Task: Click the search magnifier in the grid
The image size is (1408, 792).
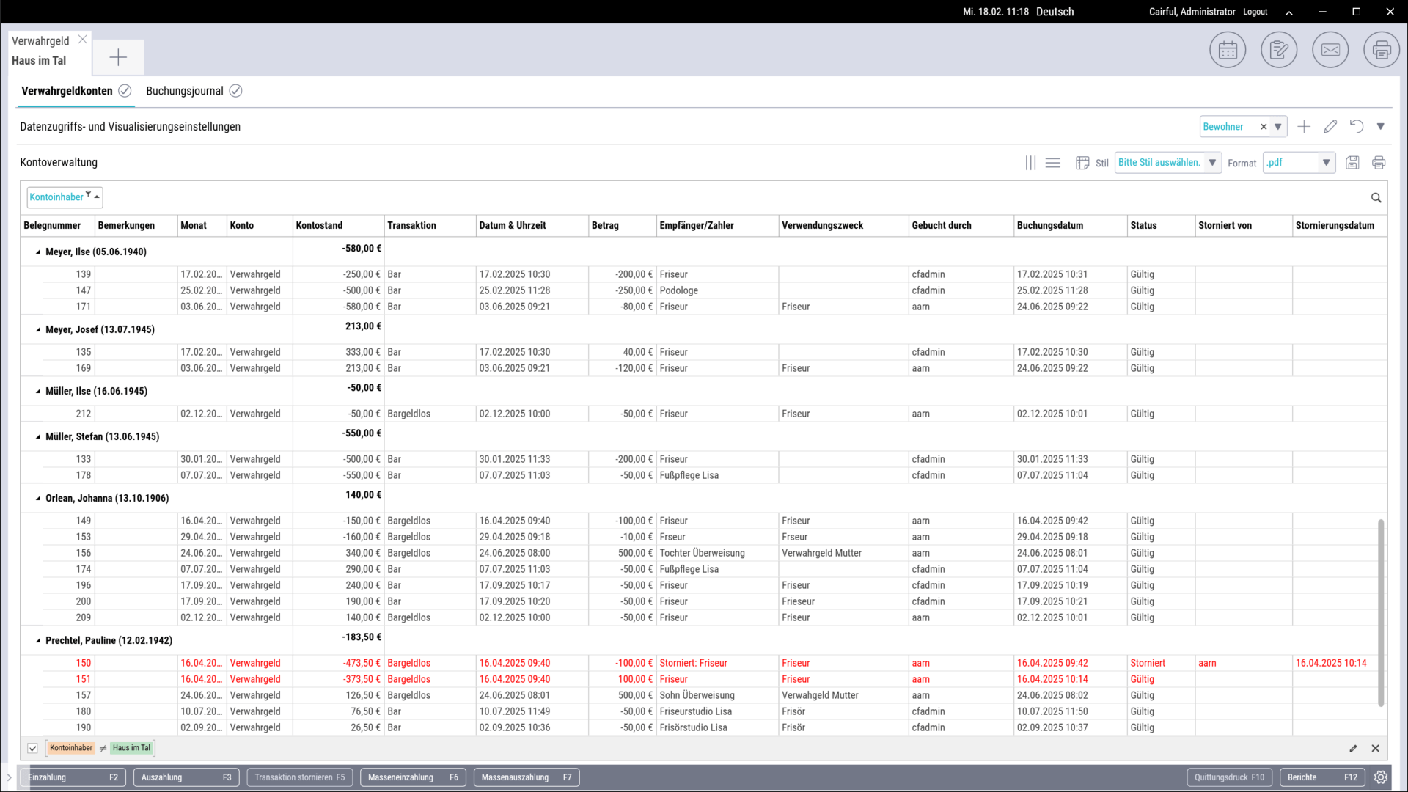Action: tap(1376, 198)
